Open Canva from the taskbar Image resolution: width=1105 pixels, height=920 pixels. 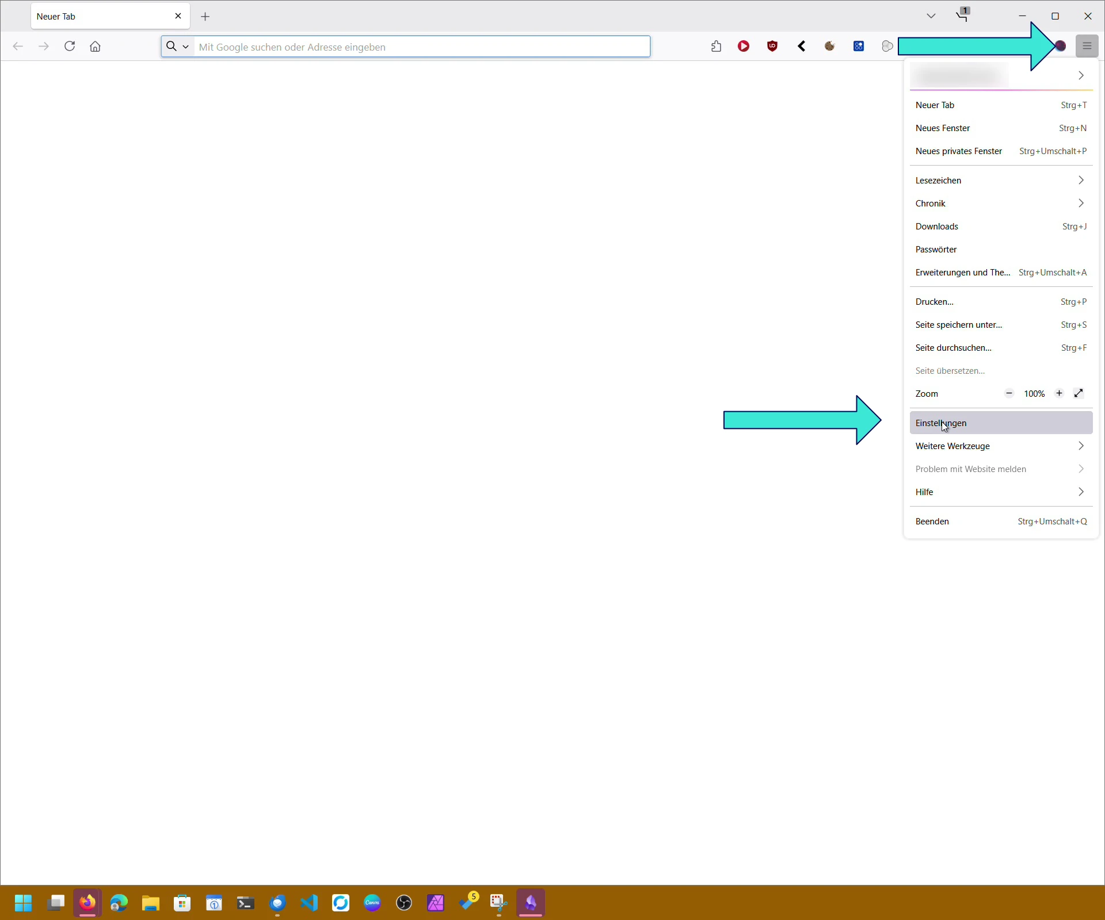pyautogui.click(x=372, y=903)
